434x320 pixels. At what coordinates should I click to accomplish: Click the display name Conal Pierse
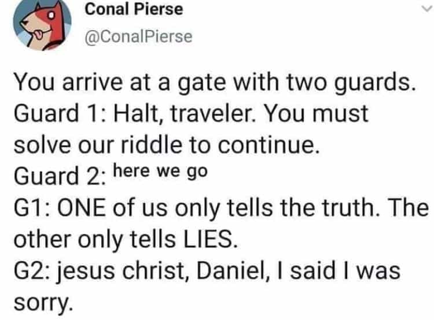pyautogui.click(x=134, y=10)
